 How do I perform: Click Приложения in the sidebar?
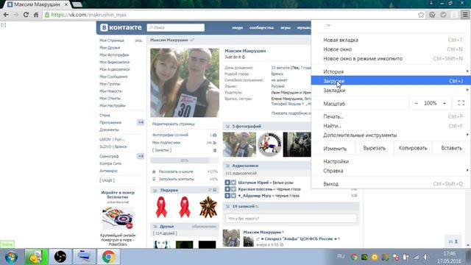coord(110,122)
